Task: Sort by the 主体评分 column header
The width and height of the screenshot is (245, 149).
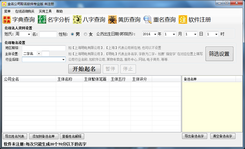Action: coord(141,79)
